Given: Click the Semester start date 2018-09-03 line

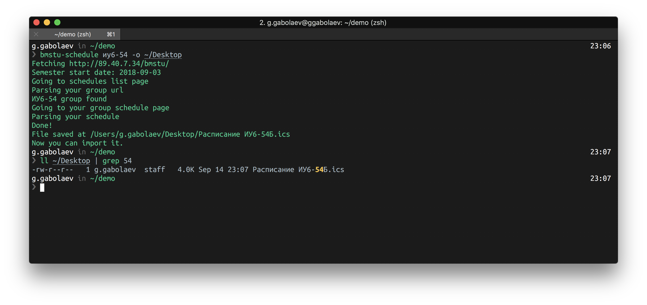Looking at the screenshot, I should (x=96, y=72).
